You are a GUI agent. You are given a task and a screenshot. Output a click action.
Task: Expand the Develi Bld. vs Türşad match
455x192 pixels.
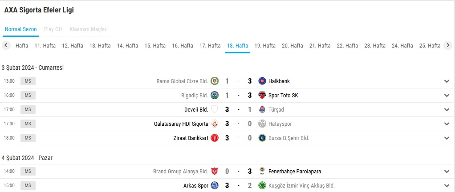(447, 109)
